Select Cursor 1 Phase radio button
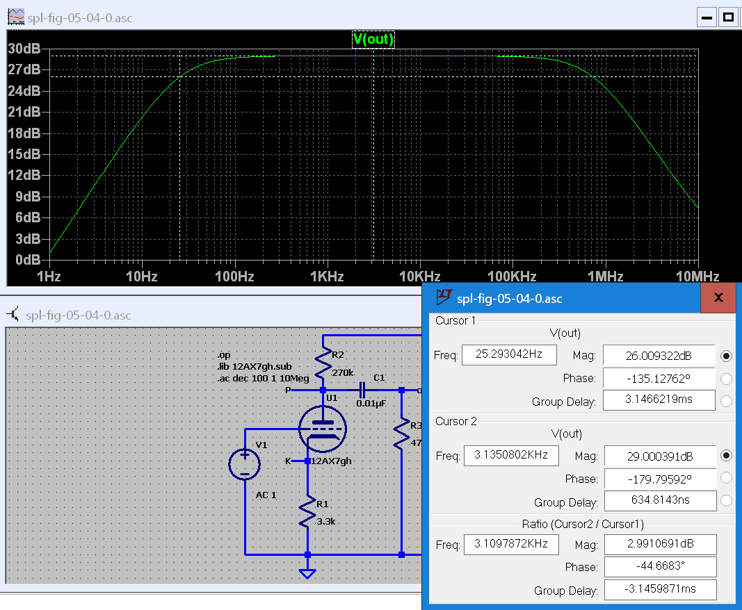The height and width of the screenshot is (610, 742). pyautogui.click(x=727, y=379)
